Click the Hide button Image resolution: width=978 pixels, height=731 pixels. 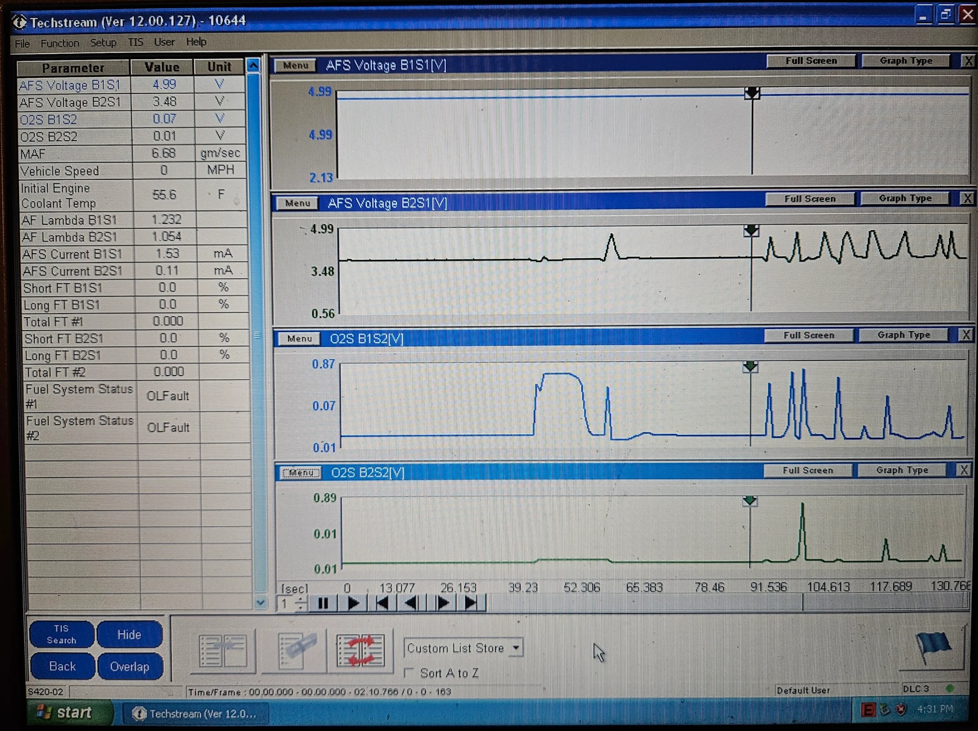[129, 634]
